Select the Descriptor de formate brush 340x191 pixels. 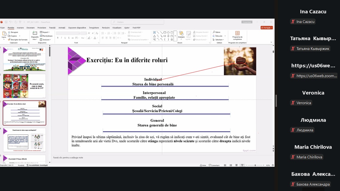coord(9,39)
